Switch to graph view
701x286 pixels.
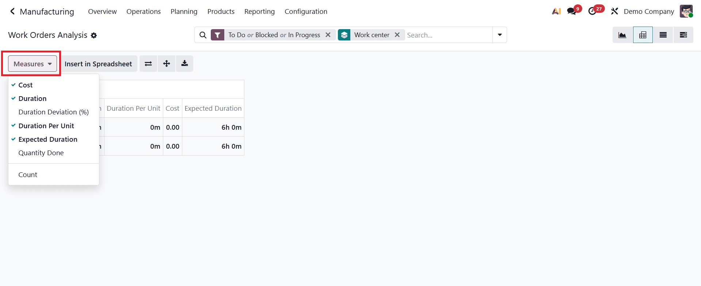(622, 35)
